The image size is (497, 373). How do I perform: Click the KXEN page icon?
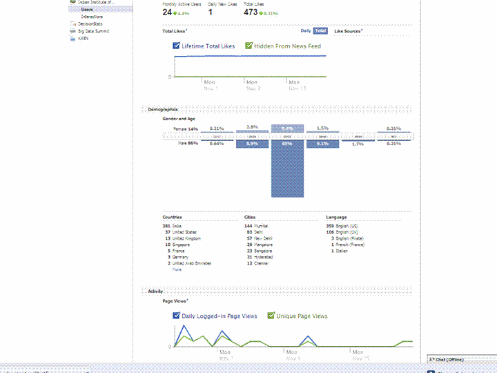(72, 39)
